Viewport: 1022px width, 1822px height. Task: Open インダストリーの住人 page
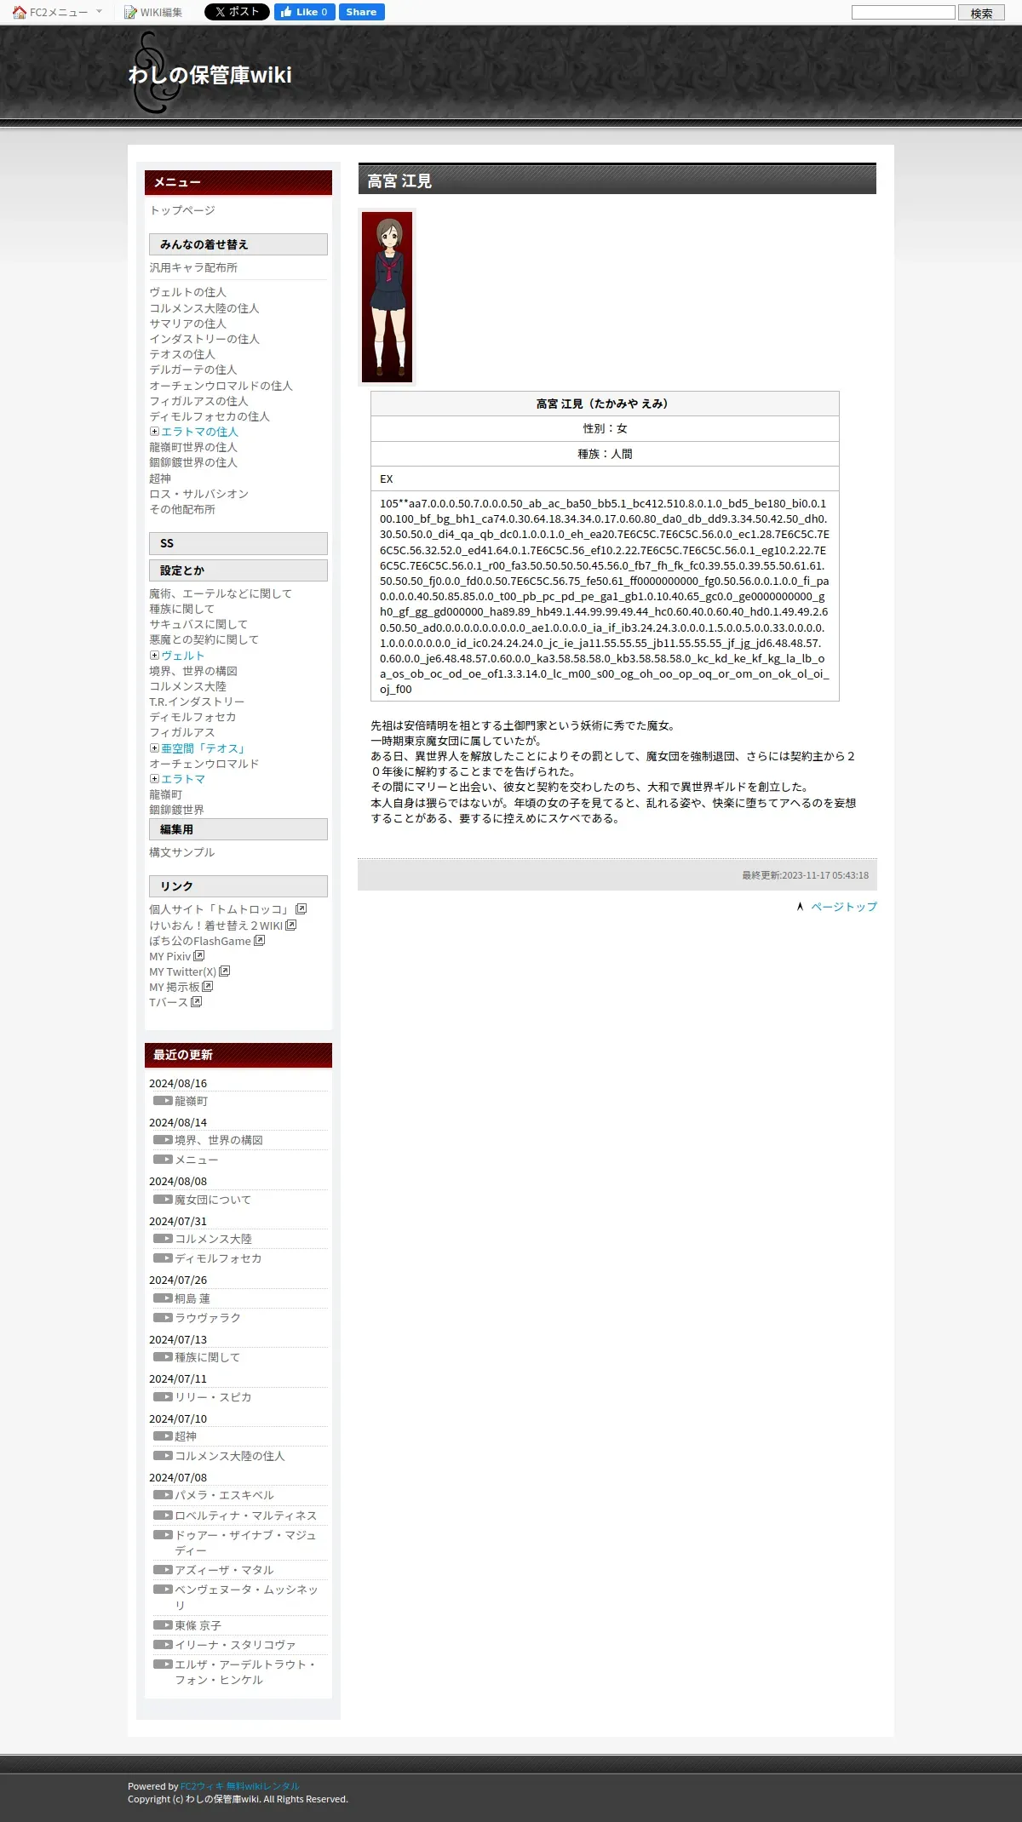(204, 339)
